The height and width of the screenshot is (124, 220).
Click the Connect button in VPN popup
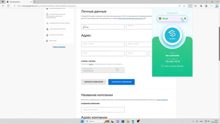(172, 35)
